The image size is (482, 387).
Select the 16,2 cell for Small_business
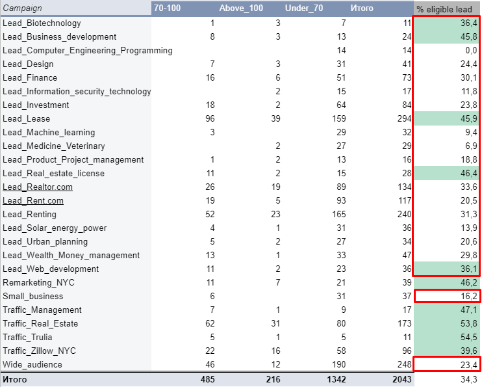447,296
